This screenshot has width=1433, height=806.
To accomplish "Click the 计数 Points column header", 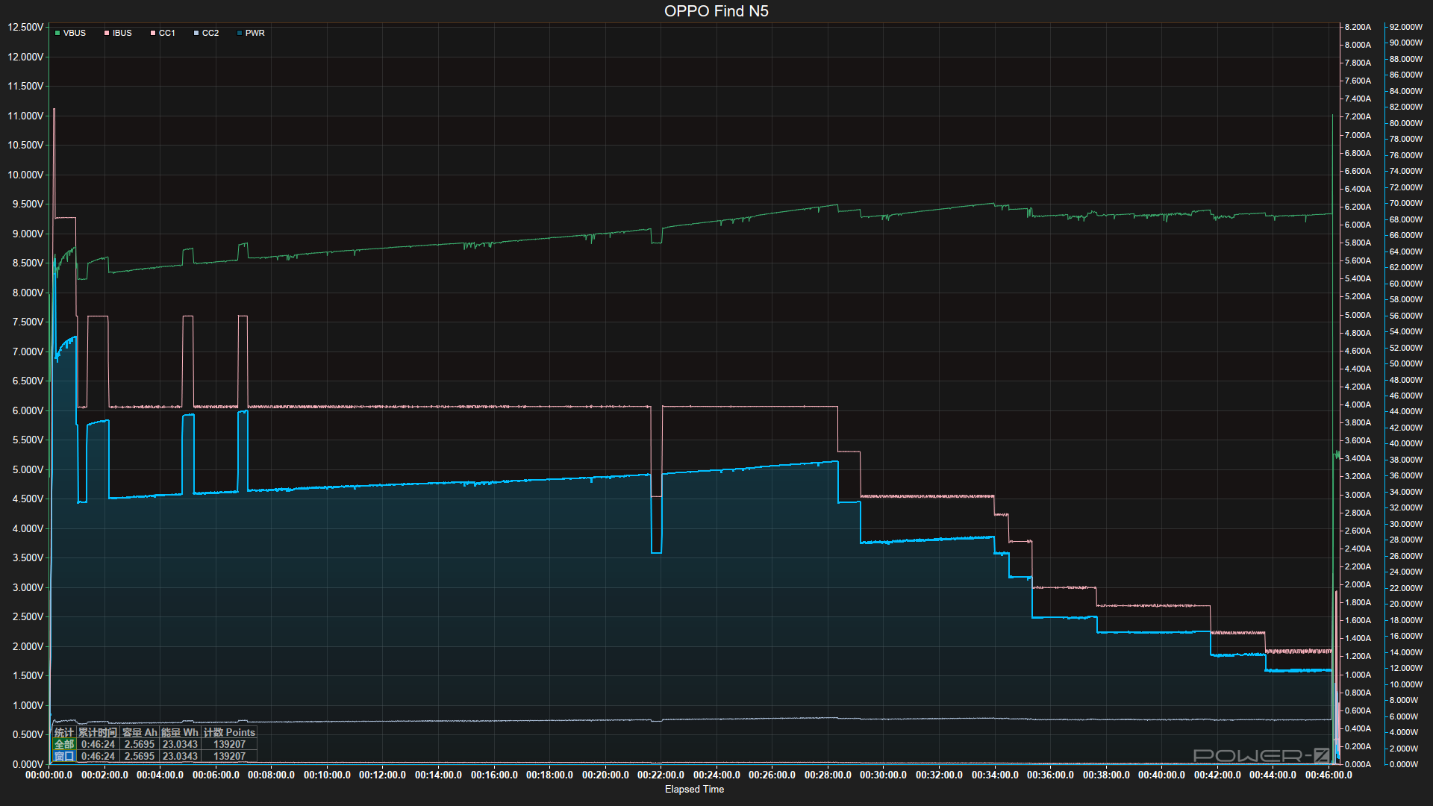I will click(229, 732).
